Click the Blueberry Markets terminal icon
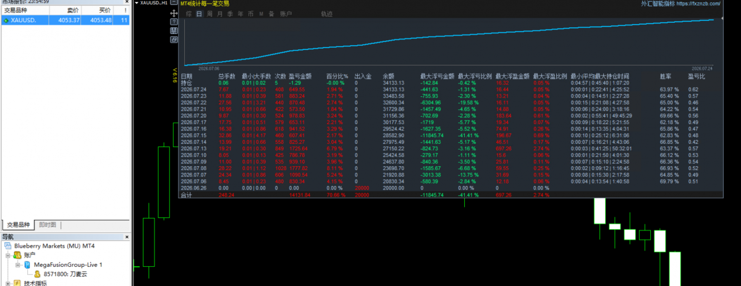This screenshot has width=741, height=286. click(x=7, y=246)
